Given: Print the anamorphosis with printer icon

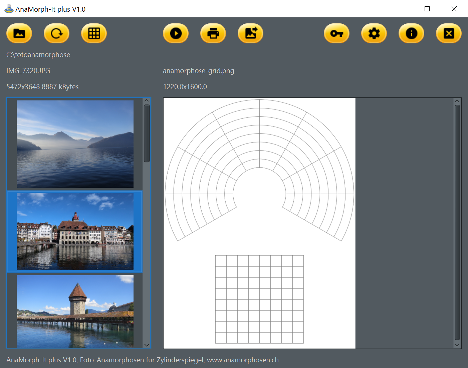Looking at the screenshot, I should (x=213, y=33).
